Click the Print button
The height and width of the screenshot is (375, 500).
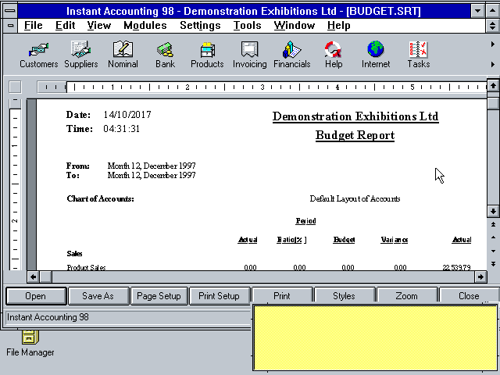pos(282,296)
